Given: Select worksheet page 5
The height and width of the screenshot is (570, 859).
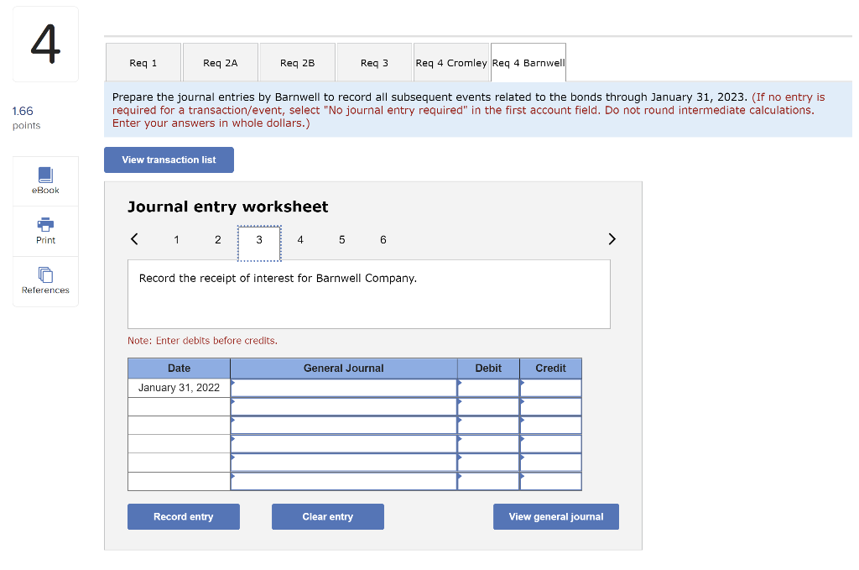Looking at the screenshot, I should point(341,239).
